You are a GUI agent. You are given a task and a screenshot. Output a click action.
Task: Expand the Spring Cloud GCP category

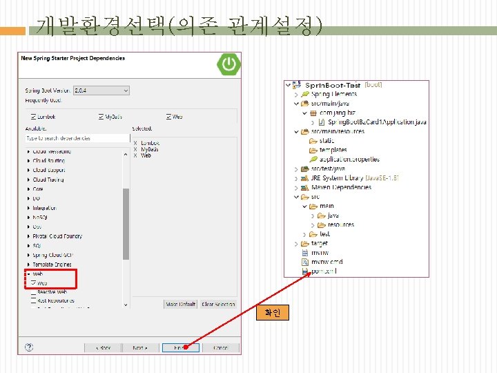tap(28, 255)
